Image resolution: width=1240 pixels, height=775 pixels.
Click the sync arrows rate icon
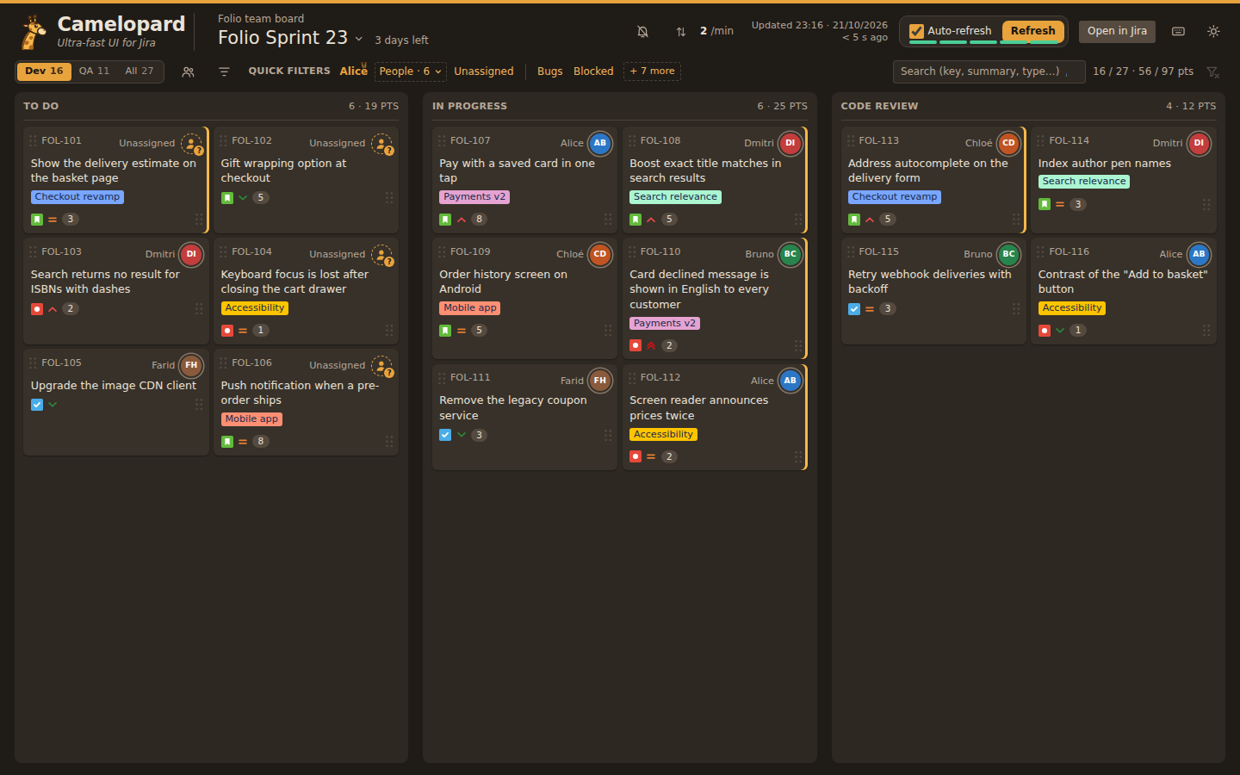681,31
